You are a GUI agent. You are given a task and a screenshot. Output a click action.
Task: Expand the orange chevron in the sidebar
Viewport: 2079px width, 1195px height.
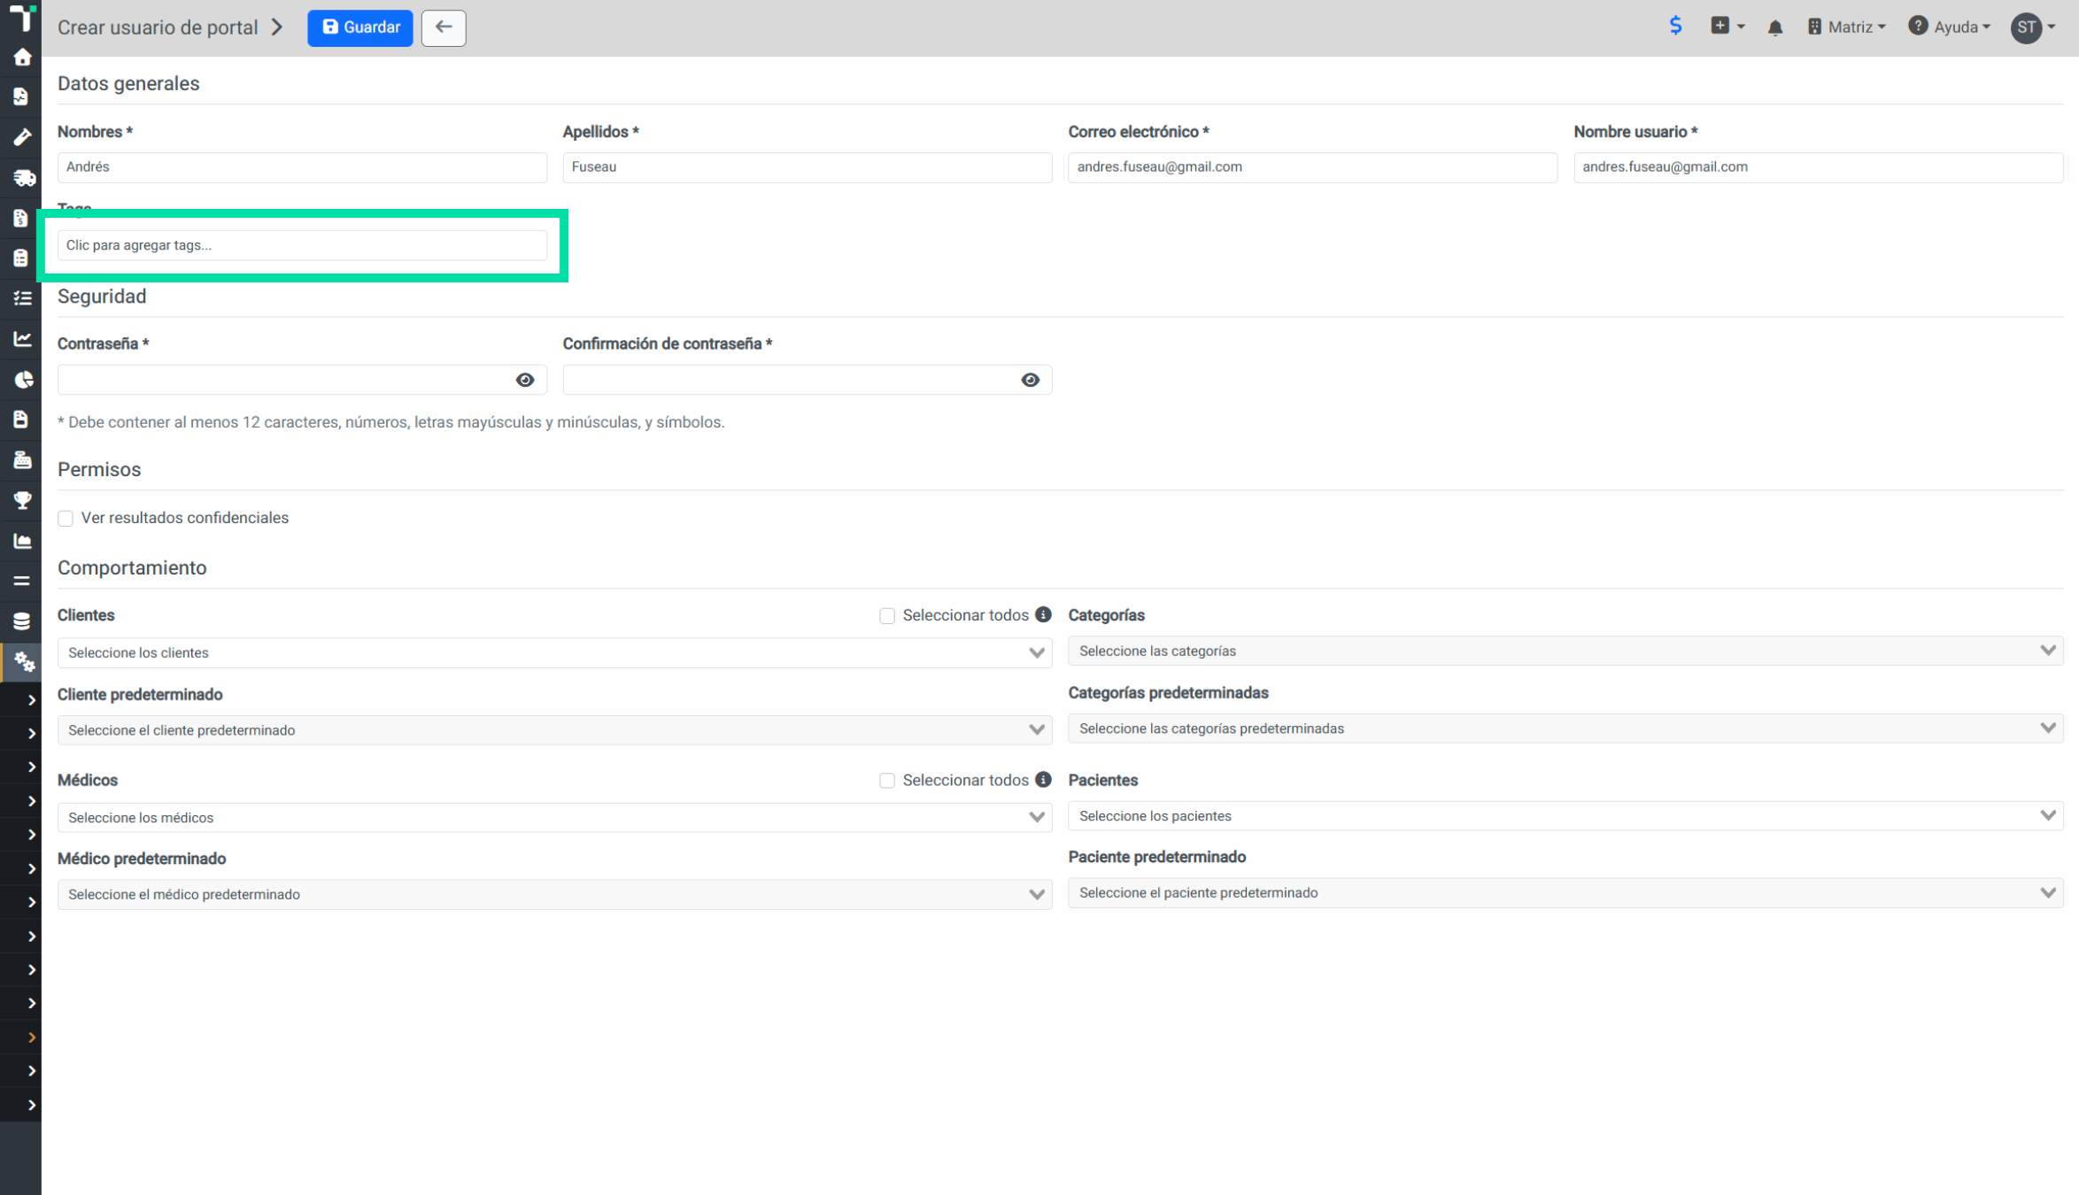(32, 1037)
